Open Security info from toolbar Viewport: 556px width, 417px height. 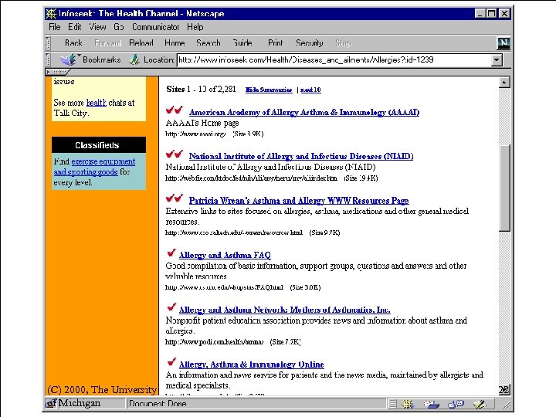coord(309,43)
